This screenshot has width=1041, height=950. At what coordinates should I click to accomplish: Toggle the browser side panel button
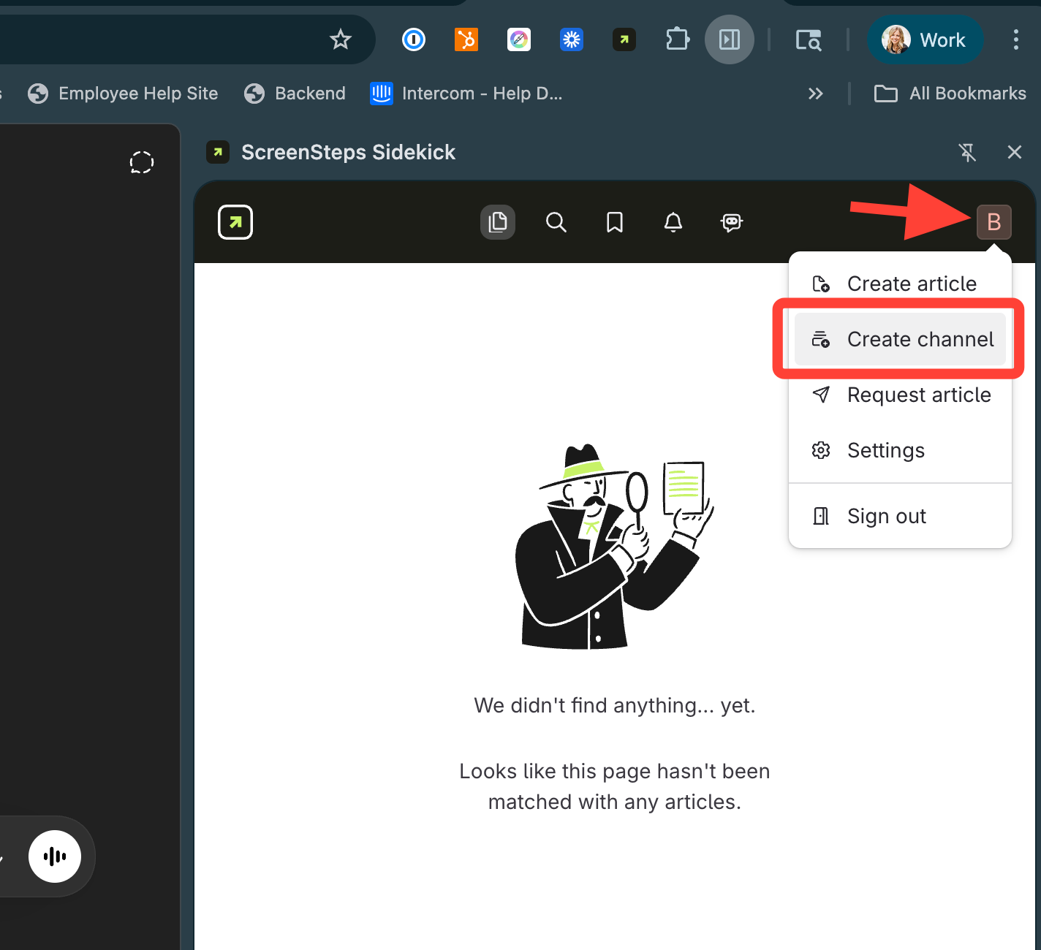pos(729,39)
